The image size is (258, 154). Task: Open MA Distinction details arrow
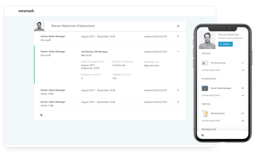click(x=243, y=121)
